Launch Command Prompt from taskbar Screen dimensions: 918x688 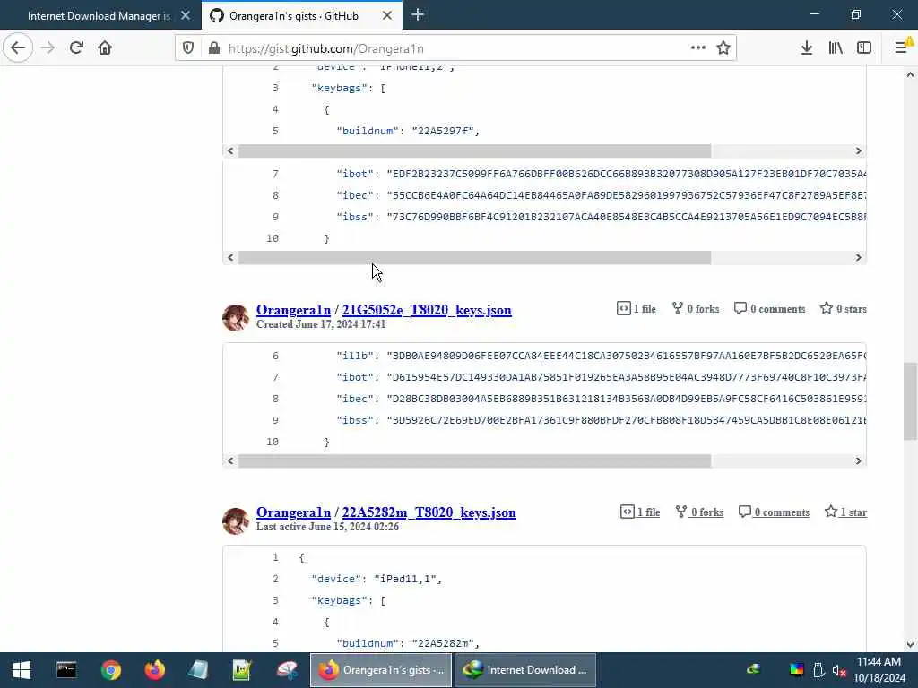tap(66, 670)
